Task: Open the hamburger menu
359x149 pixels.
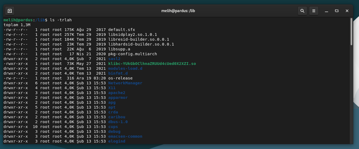Action: tap(314, 11)
